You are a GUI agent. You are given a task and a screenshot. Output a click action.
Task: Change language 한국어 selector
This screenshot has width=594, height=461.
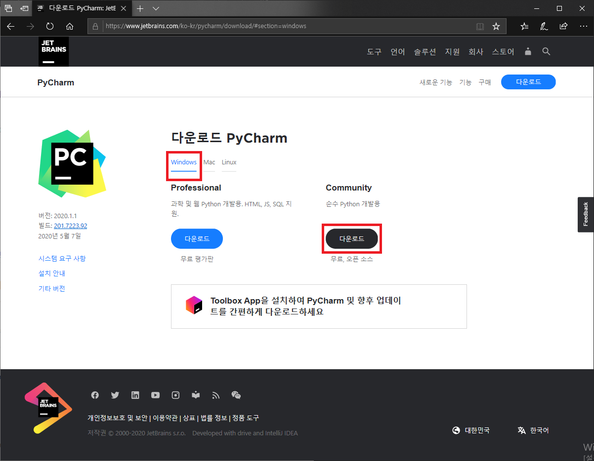click(x=533, y=430)
